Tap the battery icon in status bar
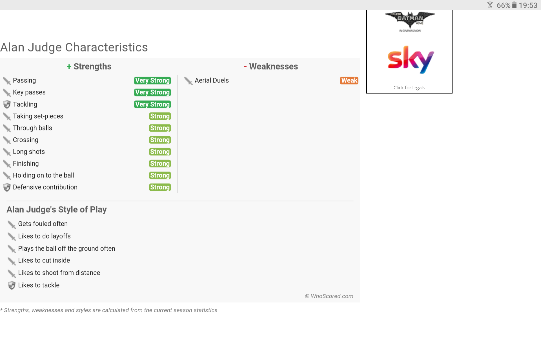Image resolution: width=541 pixels, height=338 pixels. (514, 5)
